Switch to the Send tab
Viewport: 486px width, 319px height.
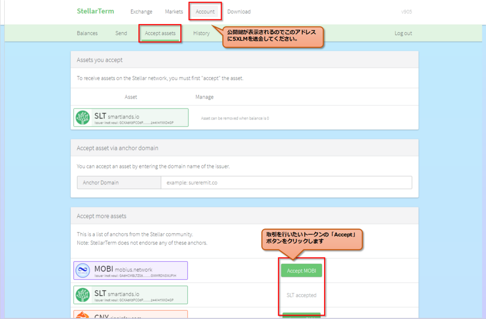(x=121, y=33)
